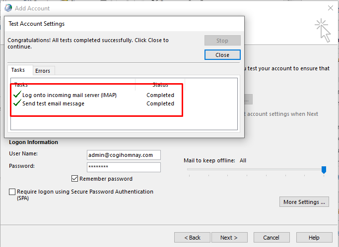Open Help for account setup
This screenshot has width=339, height=247.
pos(314,238)
